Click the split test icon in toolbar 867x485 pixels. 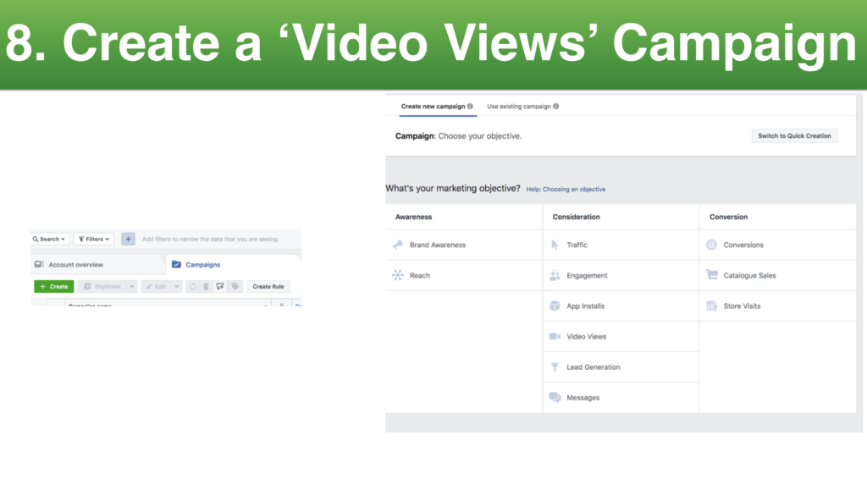tap(220, 286)
